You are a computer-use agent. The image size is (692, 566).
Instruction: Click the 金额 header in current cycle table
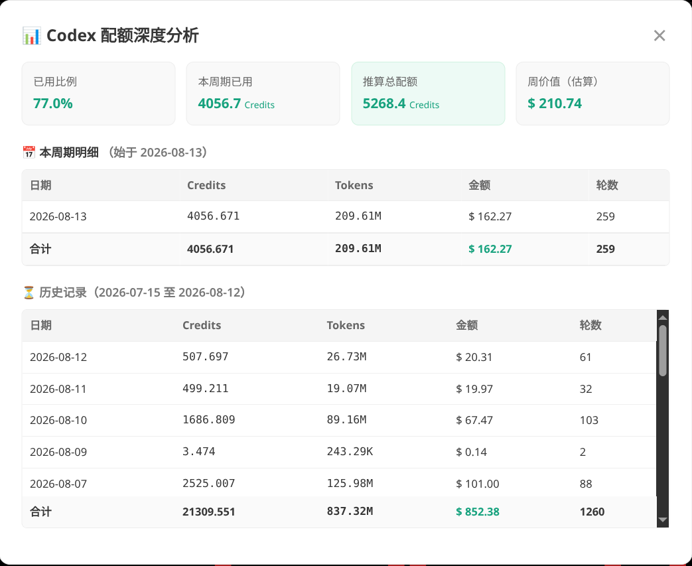click(x=479, y=185)
